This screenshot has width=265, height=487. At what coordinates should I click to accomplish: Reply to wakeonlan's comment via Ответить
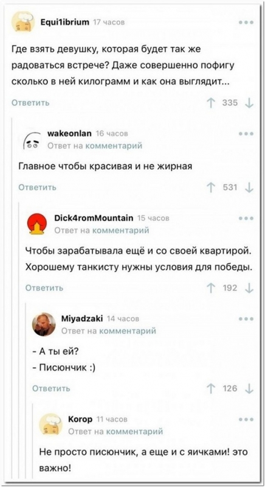(38, 187)
